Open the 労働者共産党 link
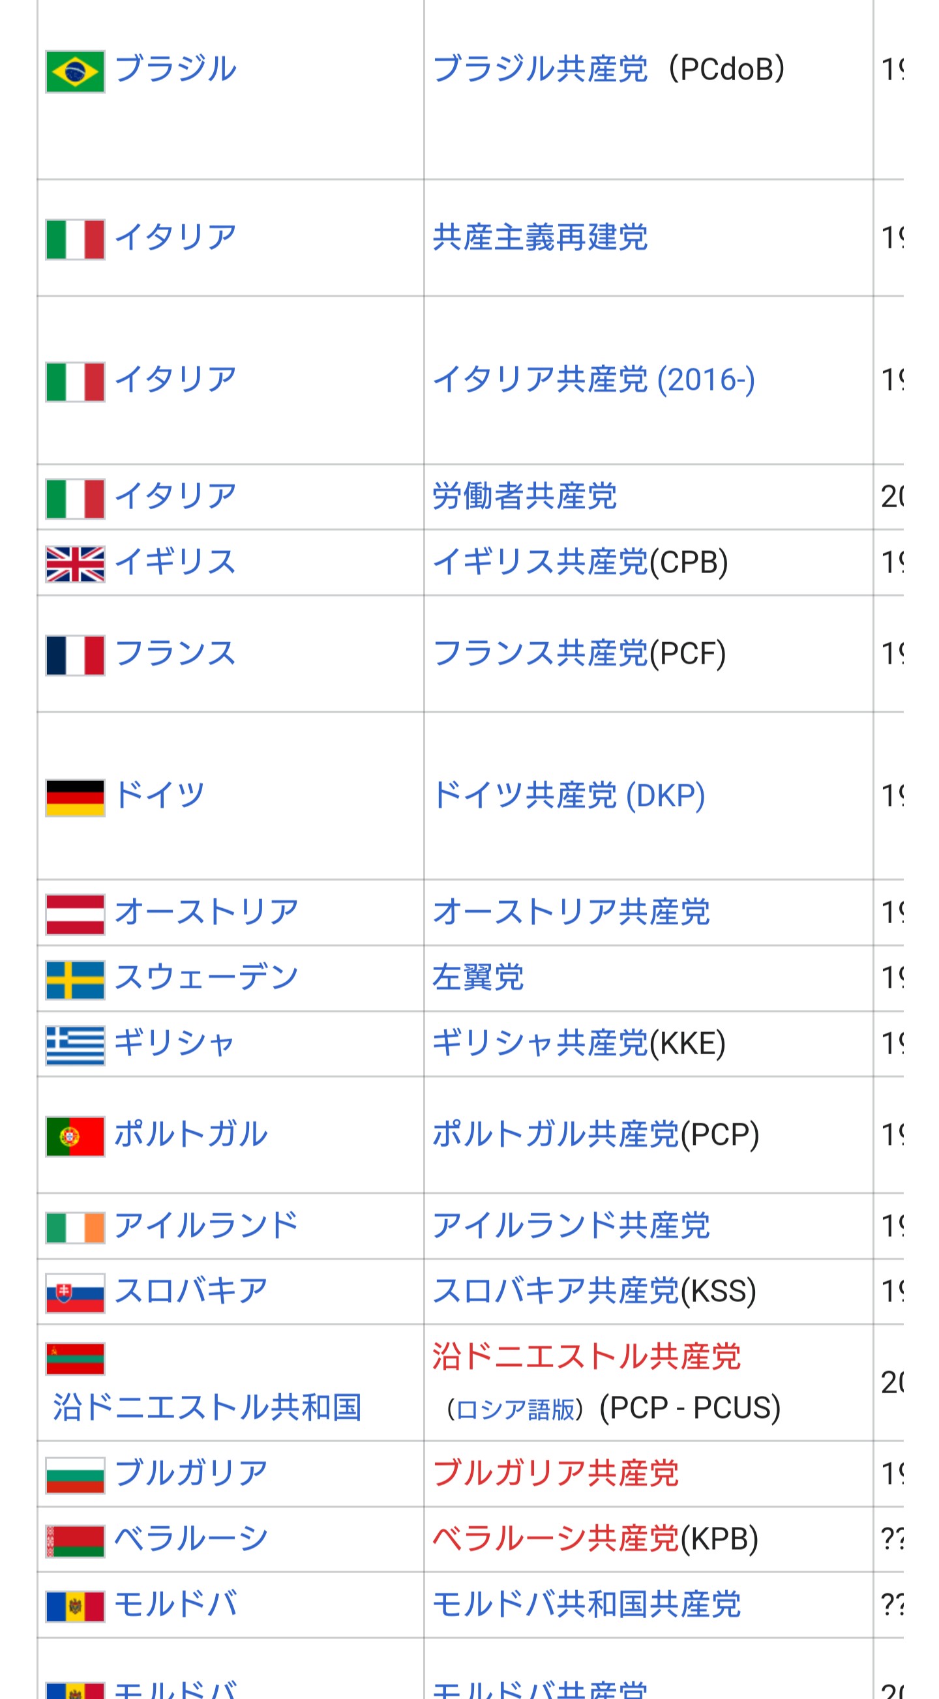Screen dimensions: 939x1699 524,496
